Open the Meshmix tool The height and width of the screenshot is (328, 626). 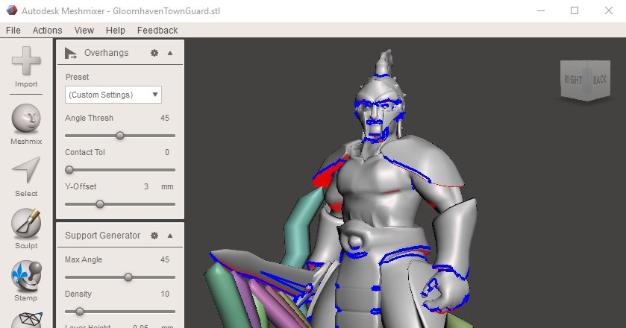[x=26, y=124]
